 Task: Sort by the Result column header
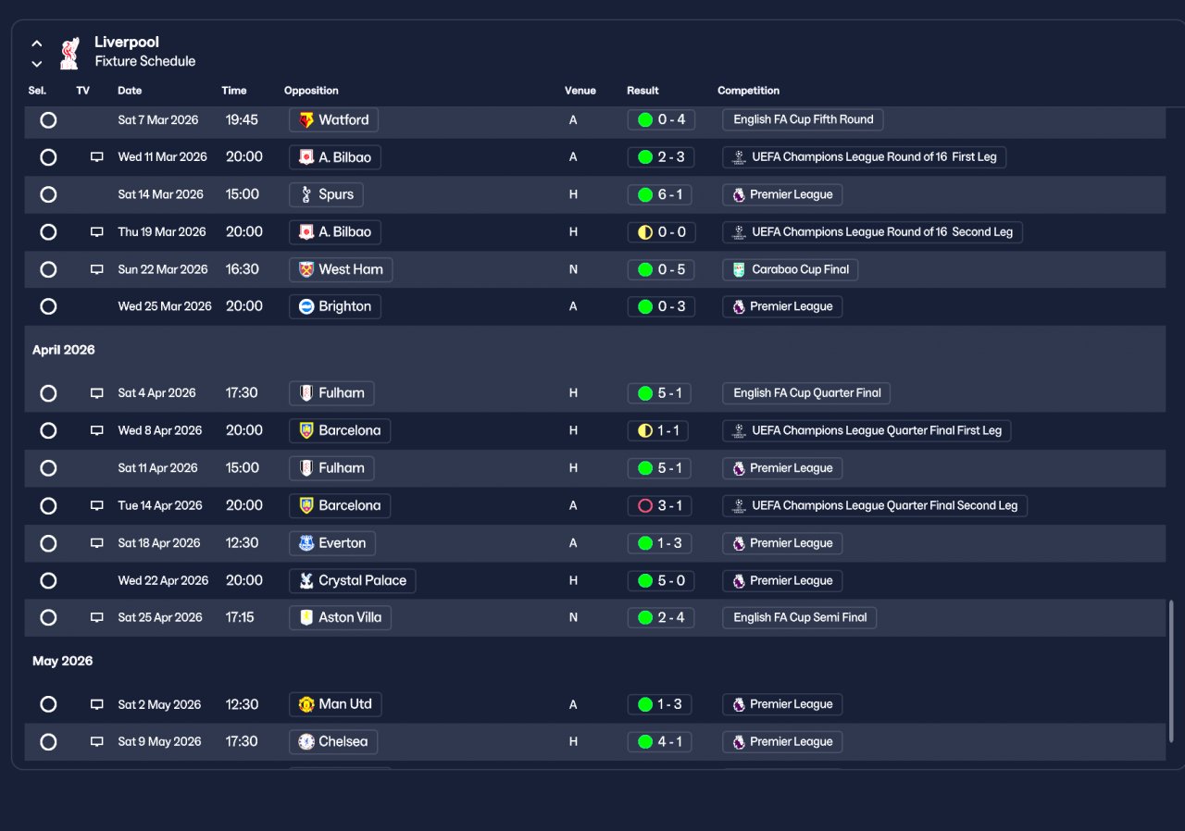coord(642,91)
